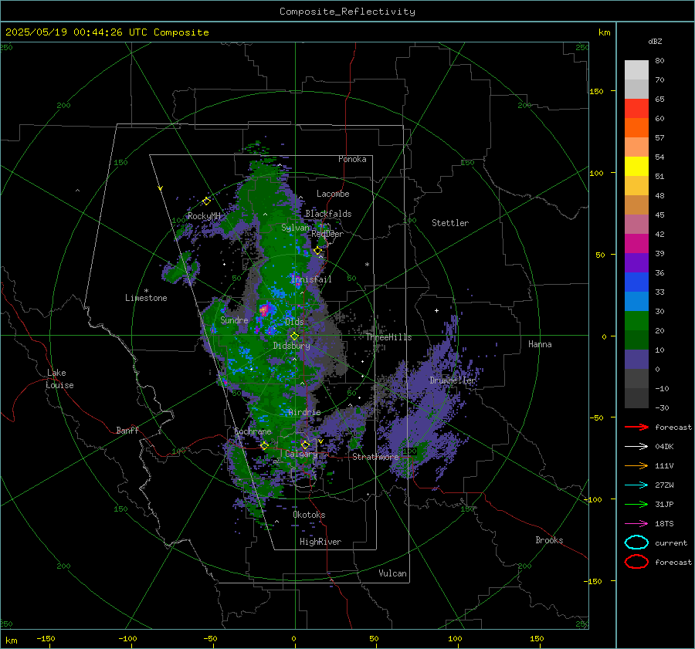Click the Brooks city label
Image resolution: width=695 pixels, height=649 pixels.
point(549,540)
